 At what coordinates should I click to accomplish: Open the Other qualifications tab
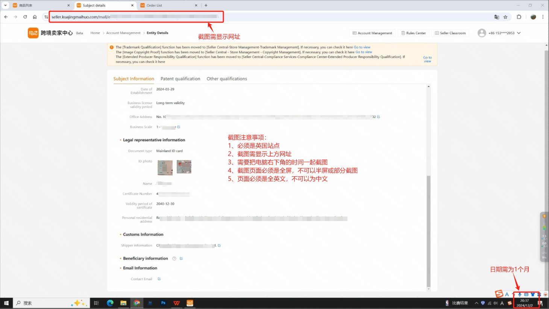click(227, 79)
